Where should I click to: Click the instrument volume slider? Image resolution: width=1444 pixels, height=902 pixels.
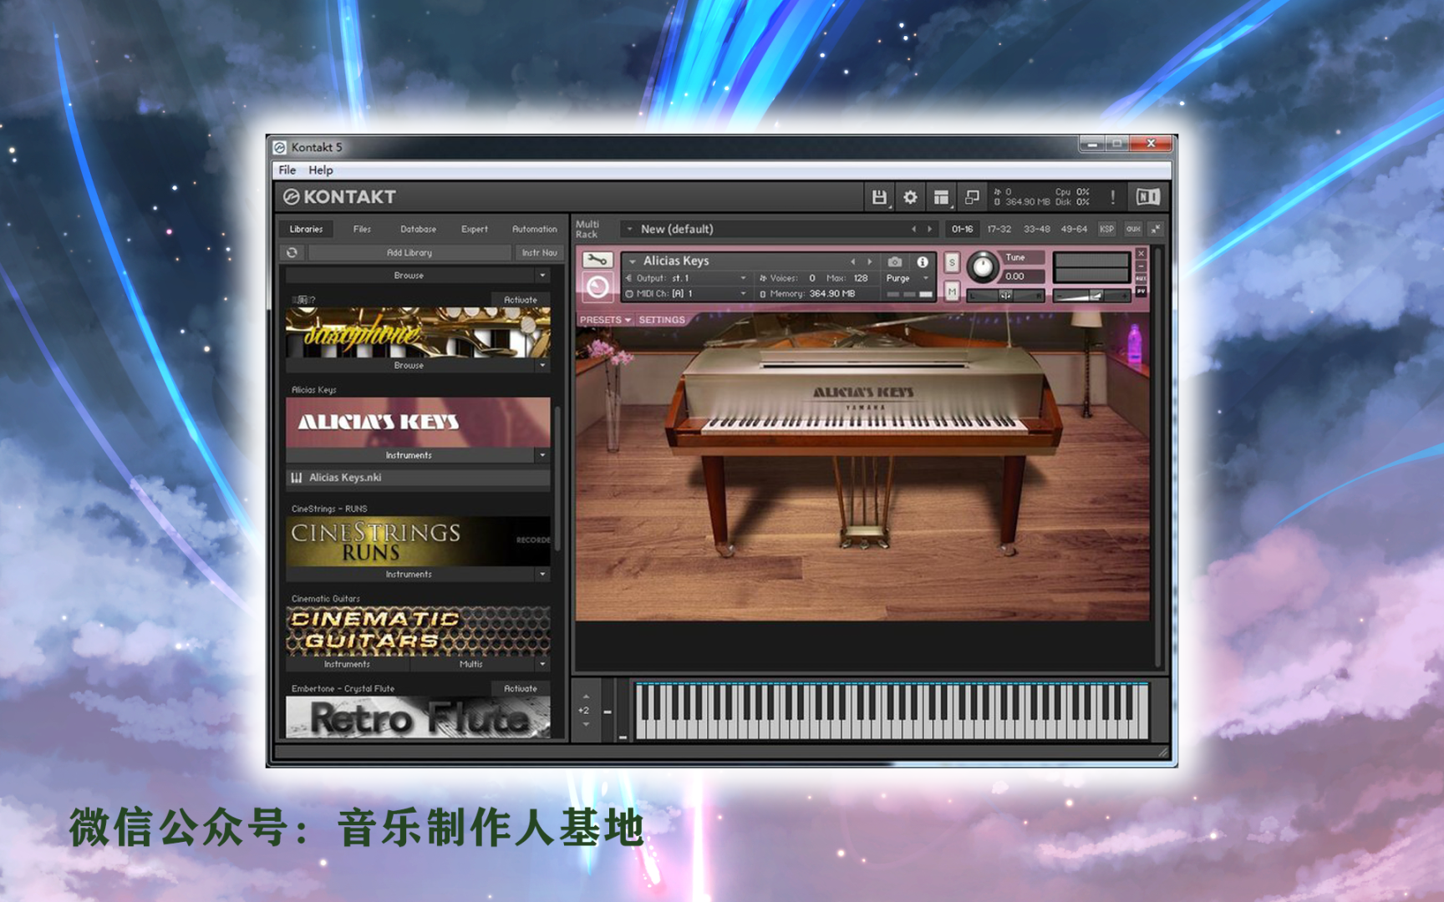pos(1091,295)
